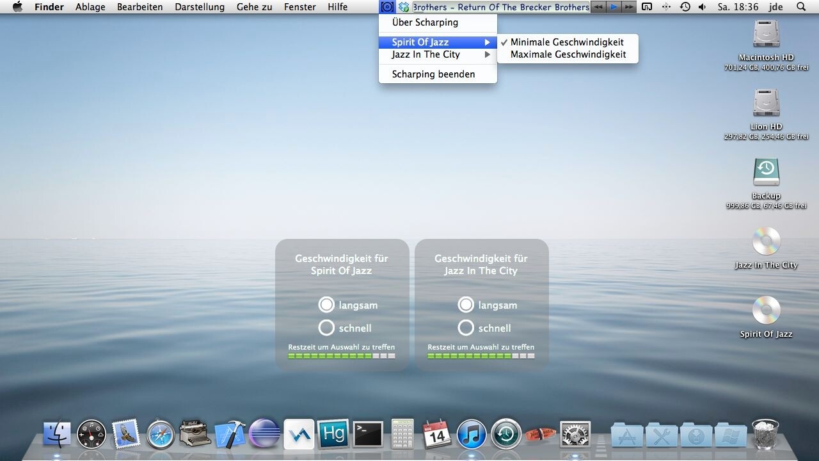Select Spirit Of Jazz disc on desktop
The image size is (819, 461).
(x=766, y=311)
